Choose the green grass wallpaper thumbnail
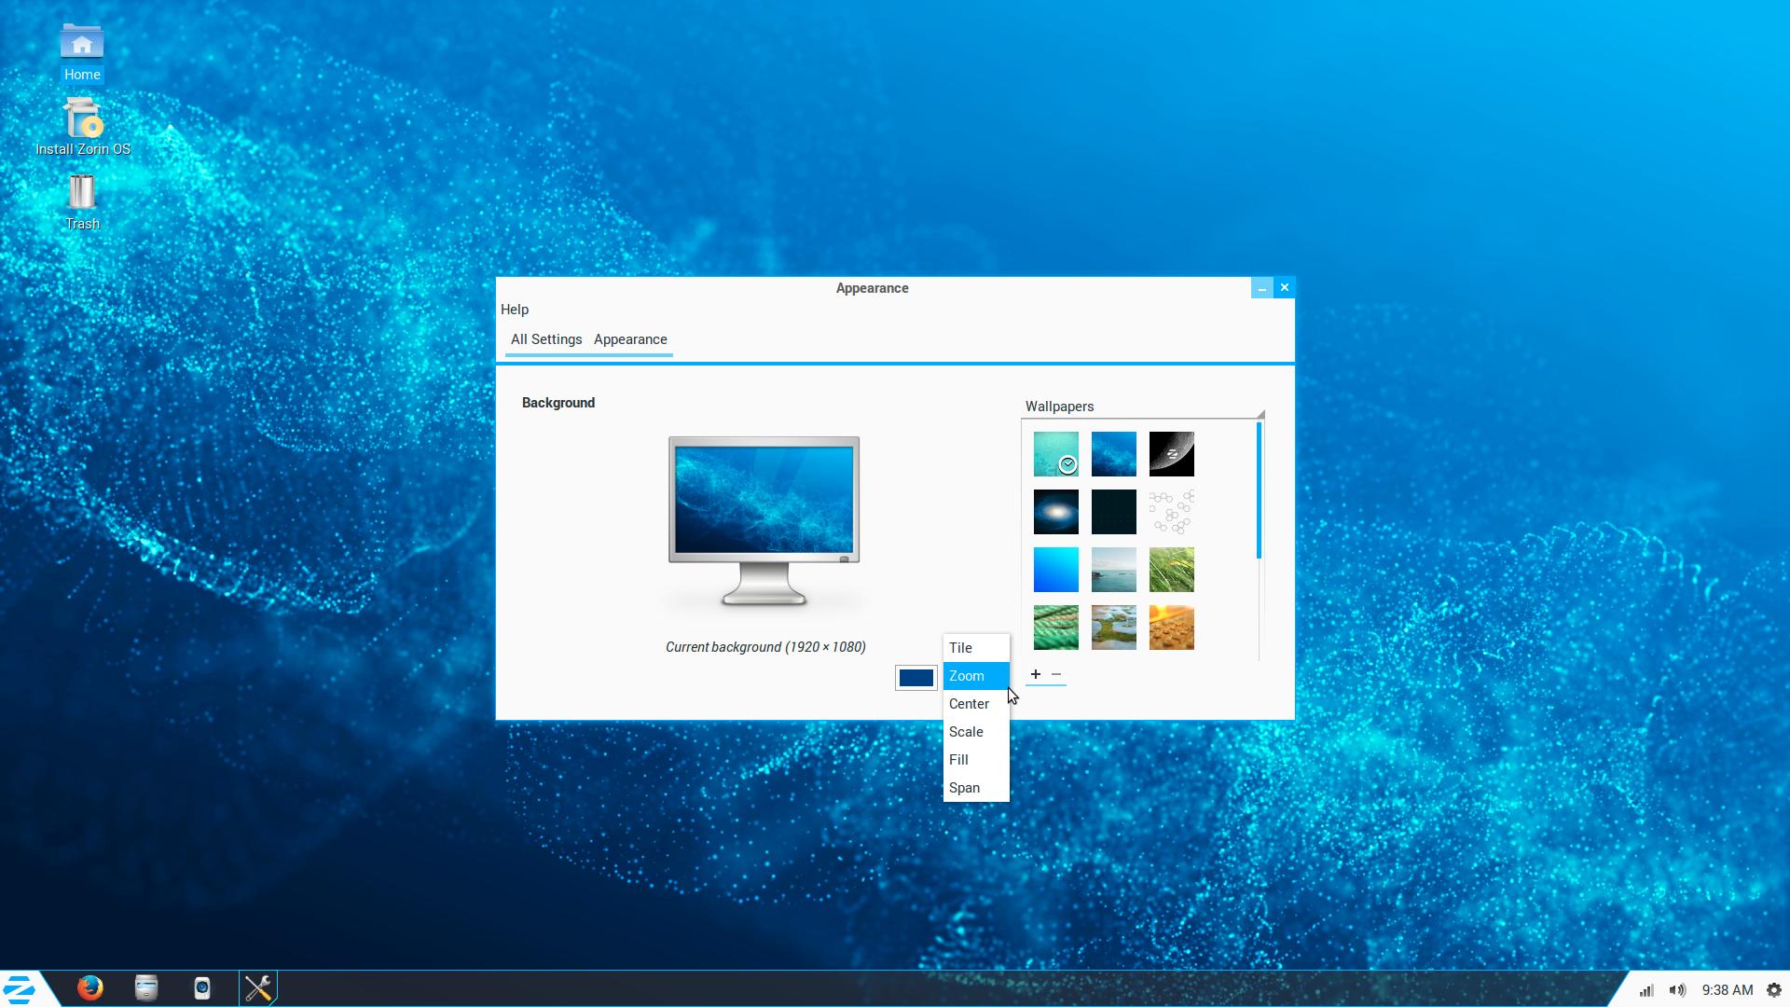Viewport: 1790px width, 1007px height. [x=1171, y=570]
